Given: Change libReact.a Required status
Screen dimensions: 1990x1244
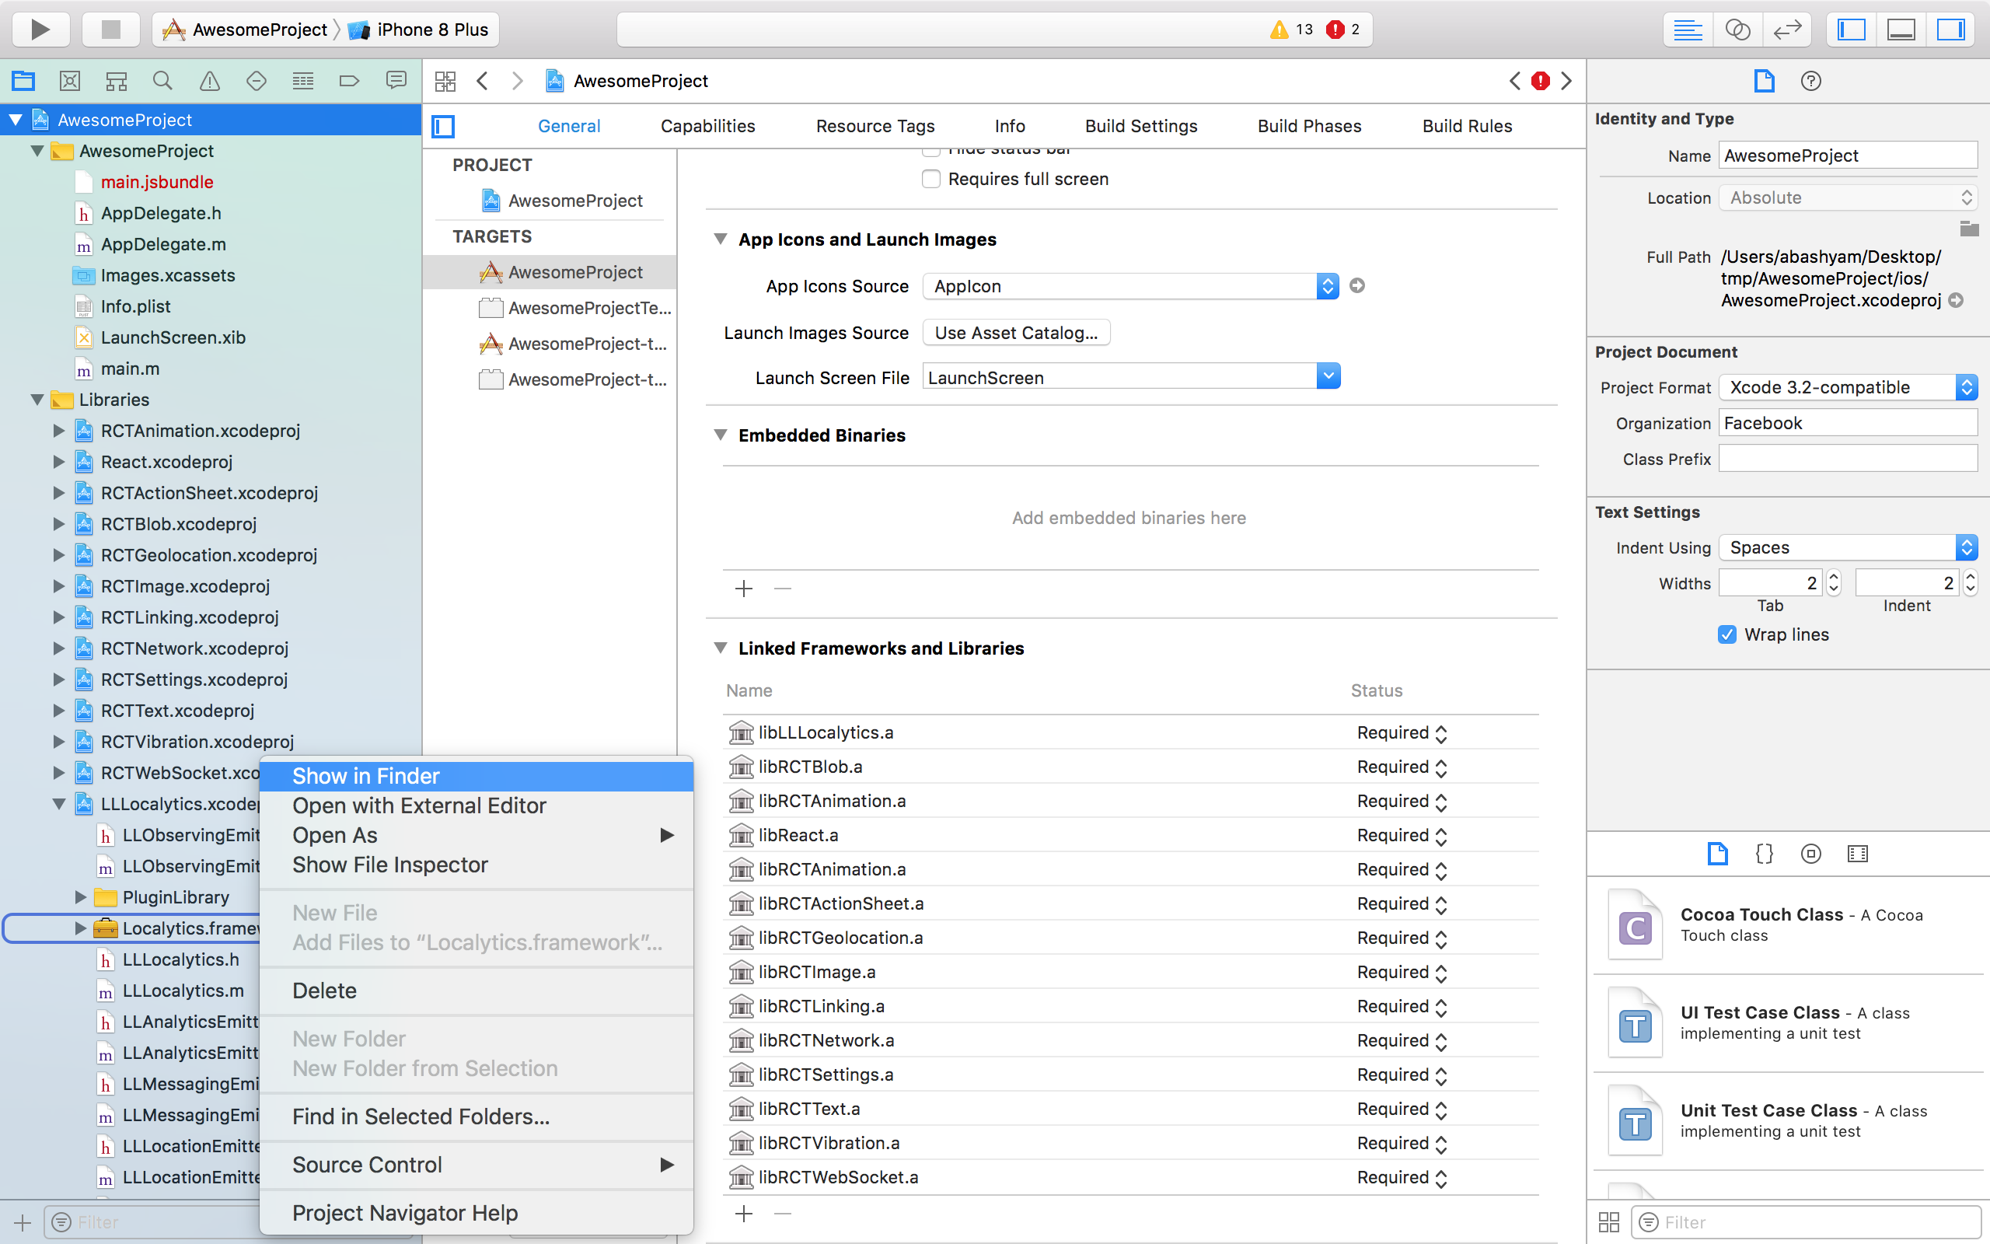Looking at the screenshot, I should (x=1402, y=836).
